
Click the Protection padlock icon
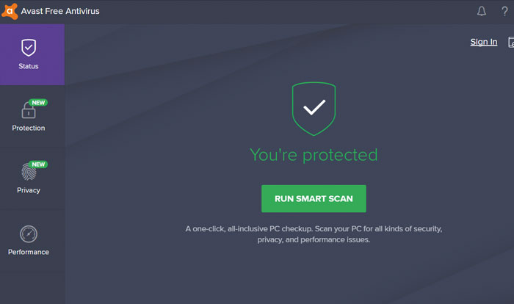[28, 111]
